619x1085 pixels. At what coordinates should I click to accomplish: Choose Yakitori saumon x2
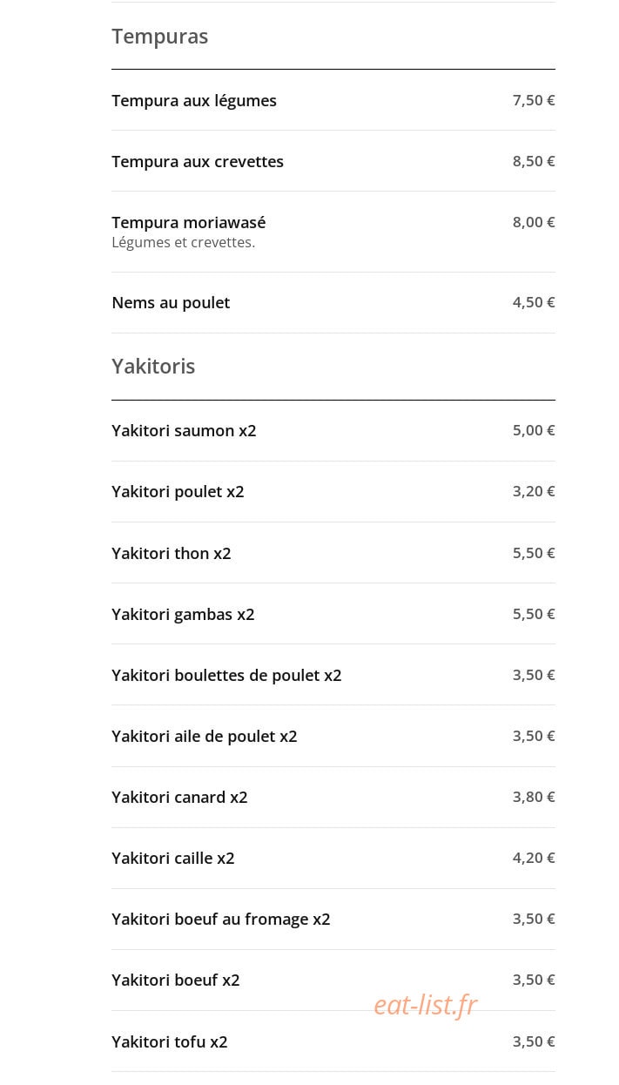tap(333, 431)
